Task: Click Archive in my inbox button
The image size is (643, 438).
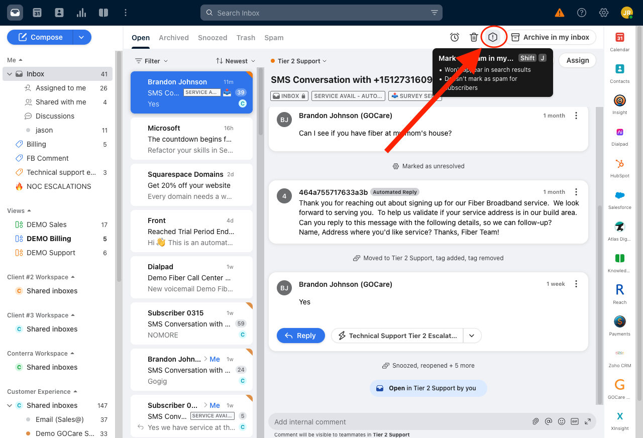Action: click(x=551, y=37)
